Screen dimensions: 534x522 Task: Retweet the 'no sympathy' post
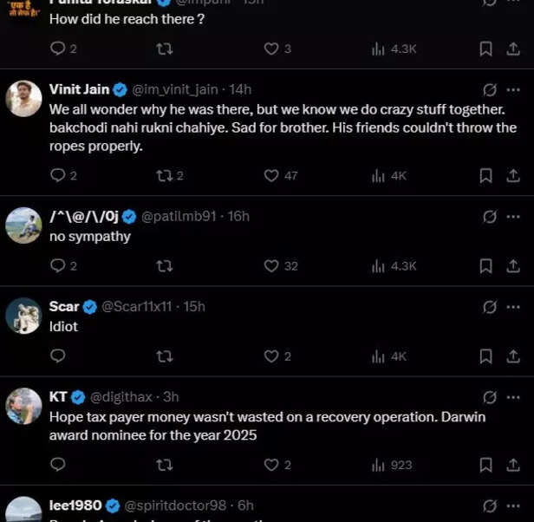[x=163, y=265]
